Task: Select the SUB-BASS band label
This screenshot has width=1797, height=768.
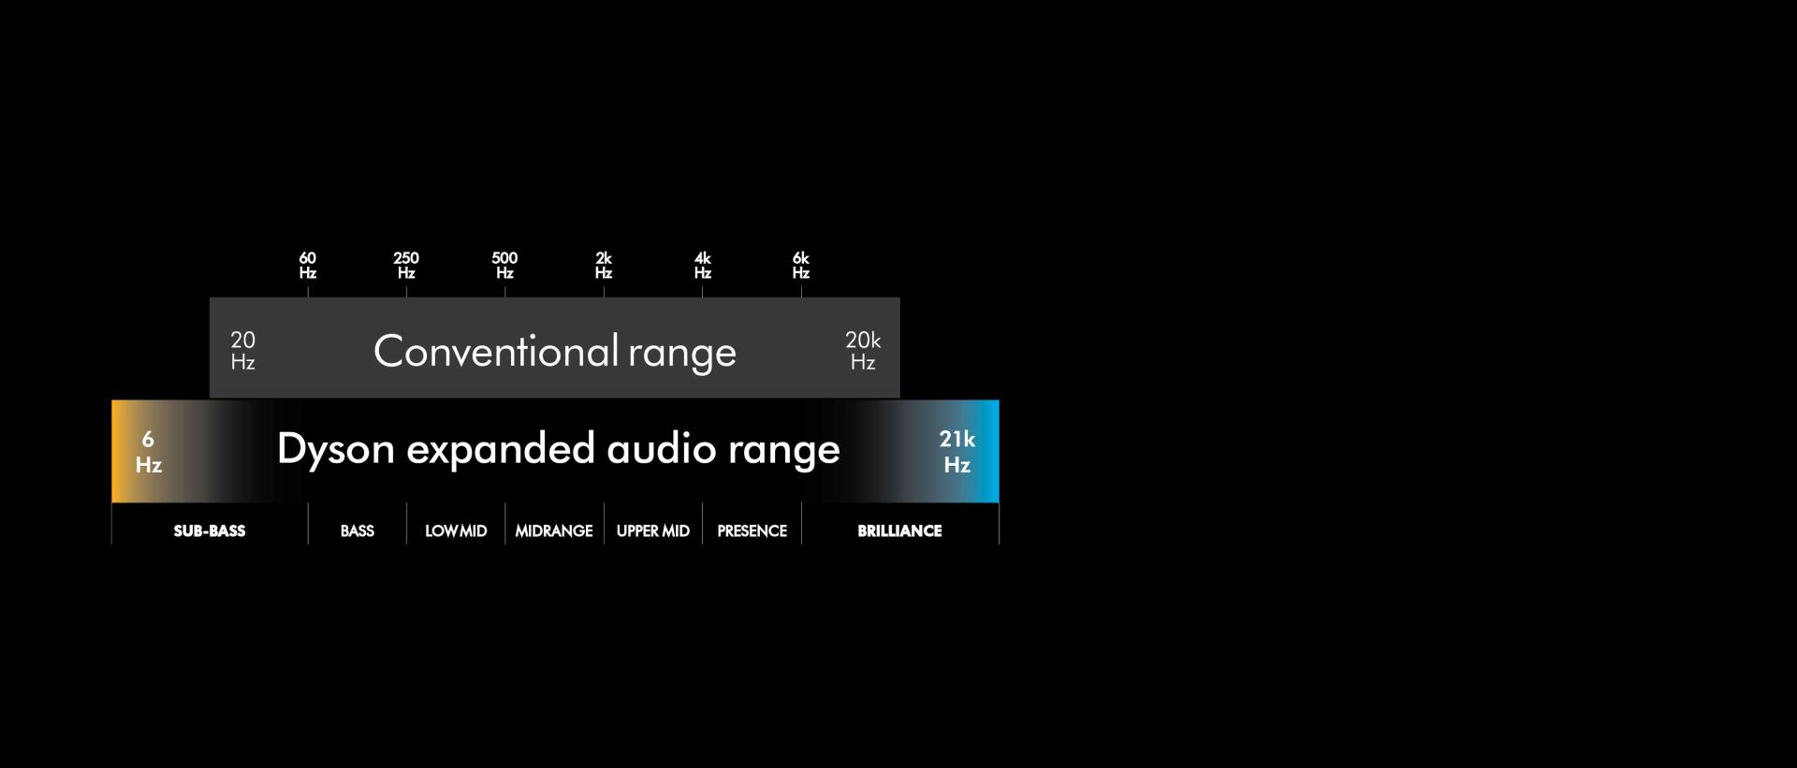Action: pos(210,530)
